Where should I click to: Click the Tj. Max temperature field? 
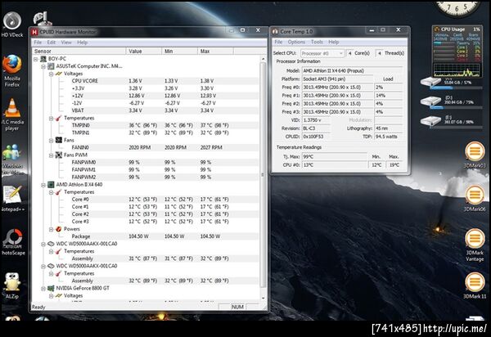point(334,156)
